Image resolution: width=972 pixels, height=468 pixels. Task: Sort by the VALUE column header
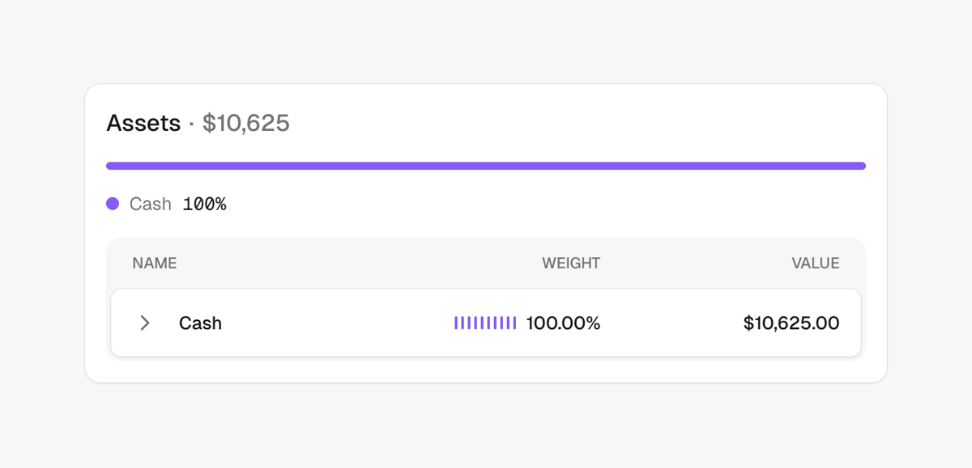[x=816, y=263]
